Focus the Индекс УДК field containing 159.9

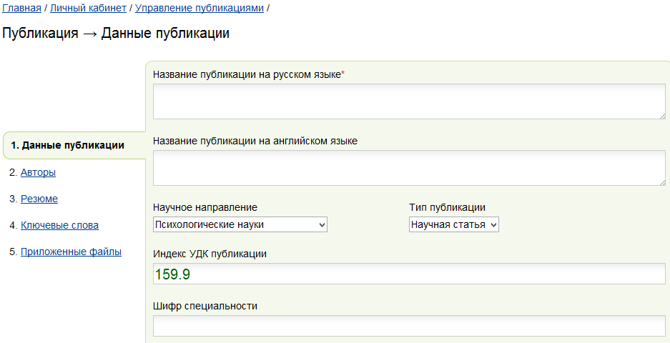[409, 274]
